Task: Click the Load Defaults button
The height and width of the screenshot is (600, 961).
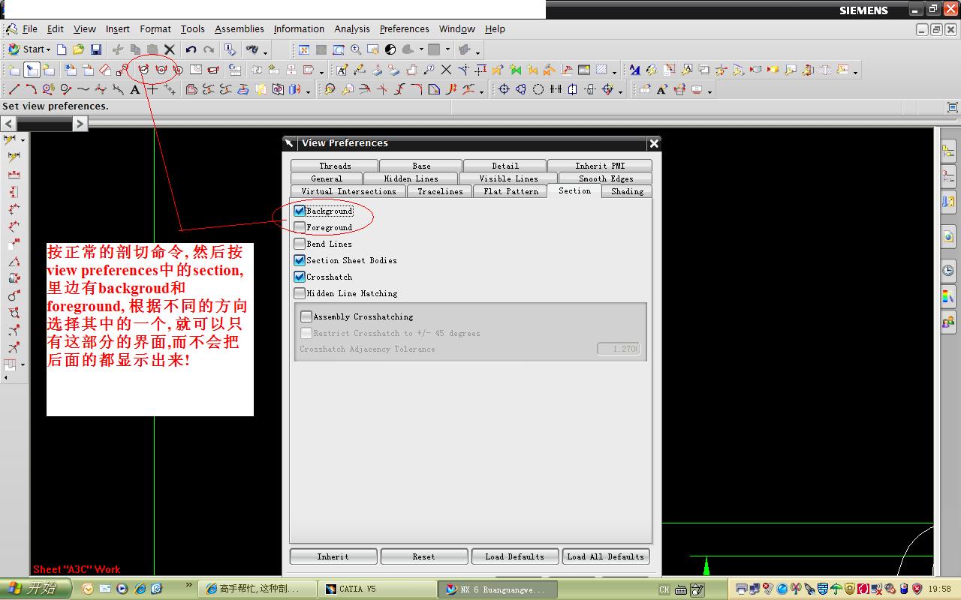Action: click(x=514, y=556)
